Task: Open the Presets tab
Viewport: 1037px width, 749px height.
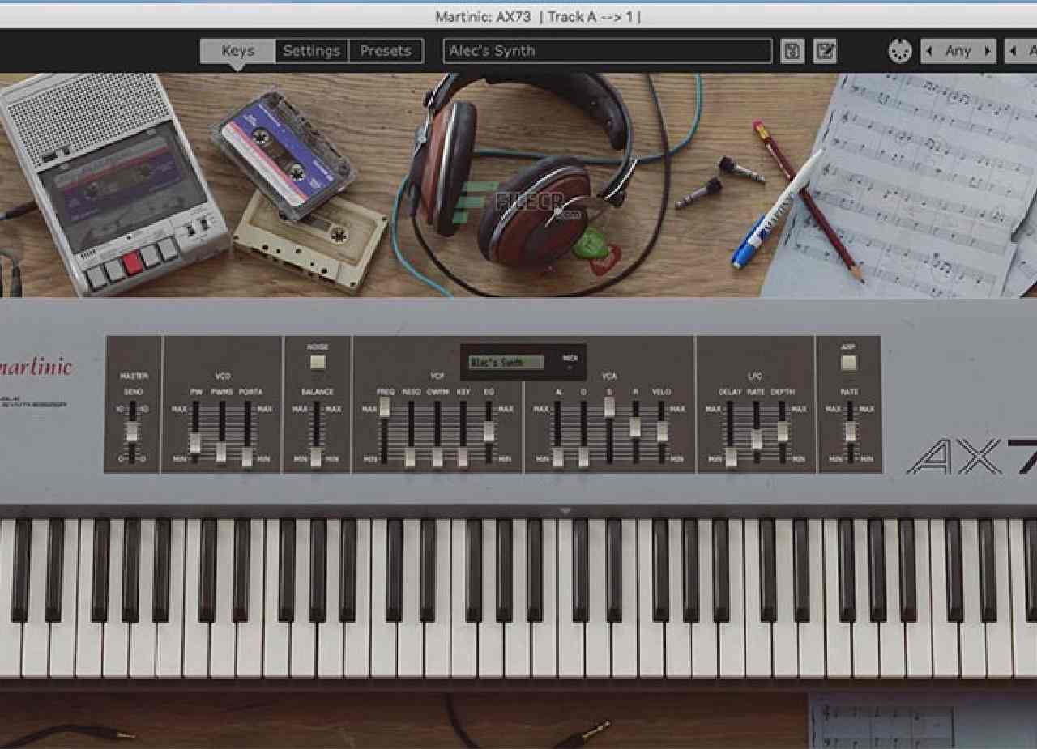Action: tap(386, 51)
